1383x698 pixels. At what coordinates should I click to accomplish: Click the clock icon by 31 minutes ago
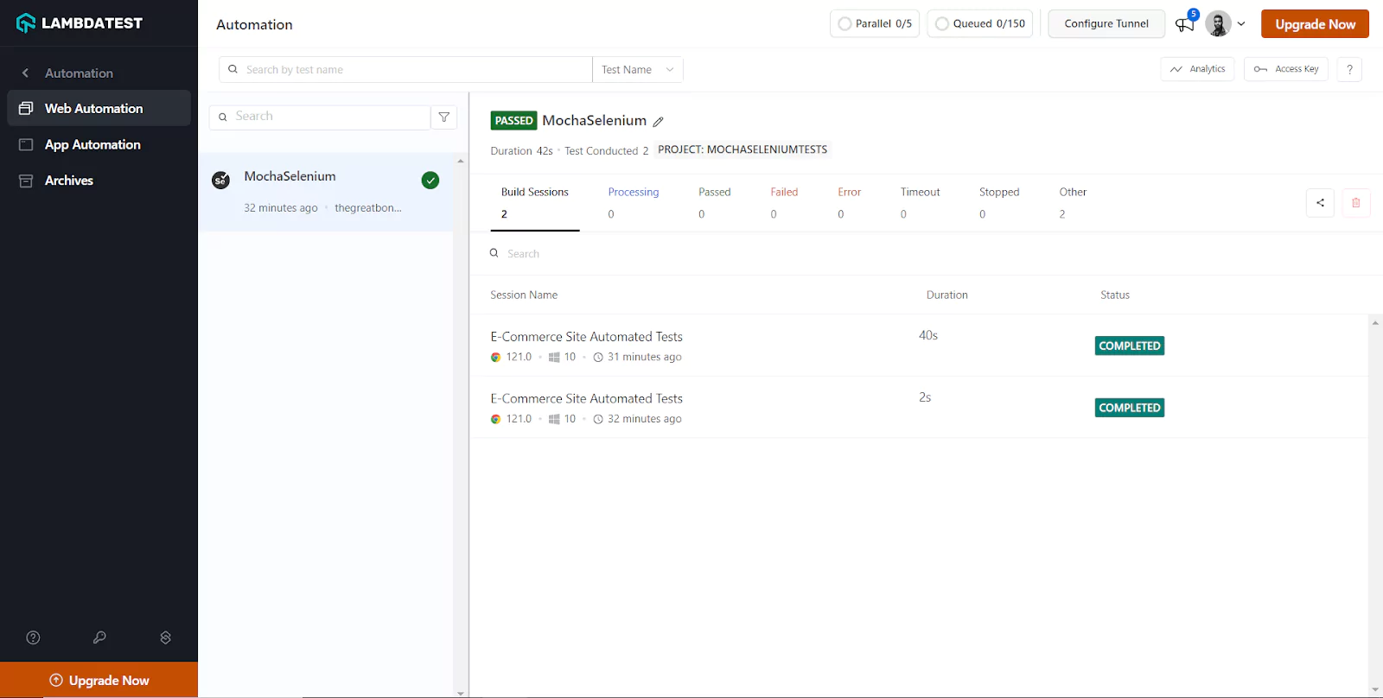pyautogui.click(x=597, y=357)
